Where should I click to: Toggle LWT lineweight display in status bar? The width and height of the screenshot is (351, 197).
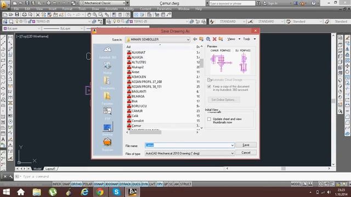[152, 184]
